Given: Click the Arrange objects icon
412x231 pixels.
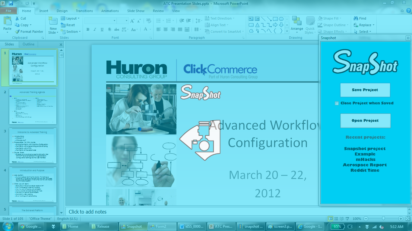Looking at the screenshot, I should (x=297, y=21).
